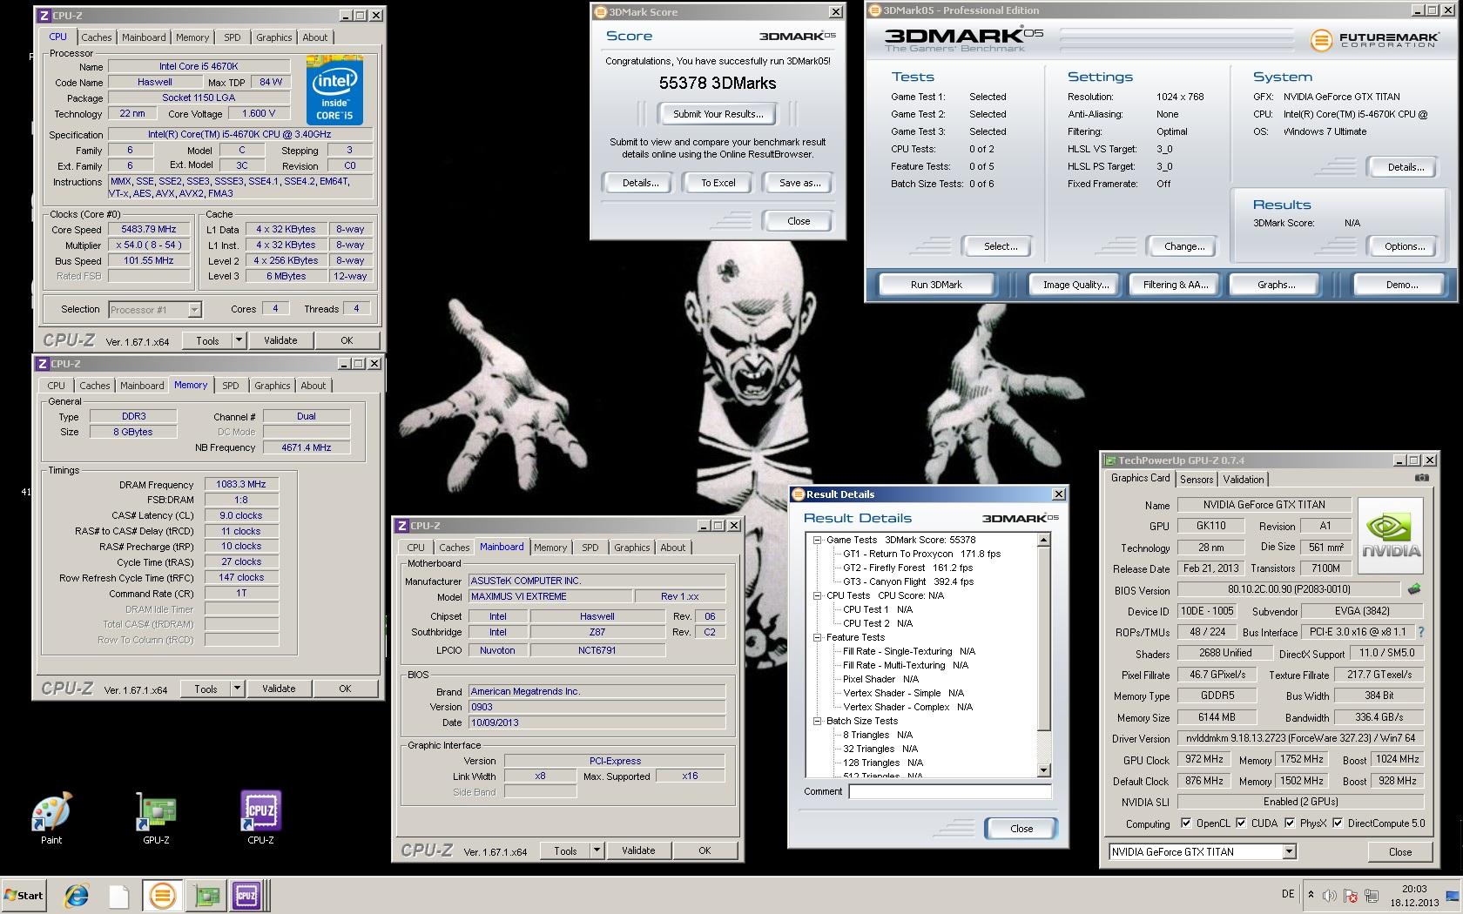Click the Filtering & AA button

1176,285
